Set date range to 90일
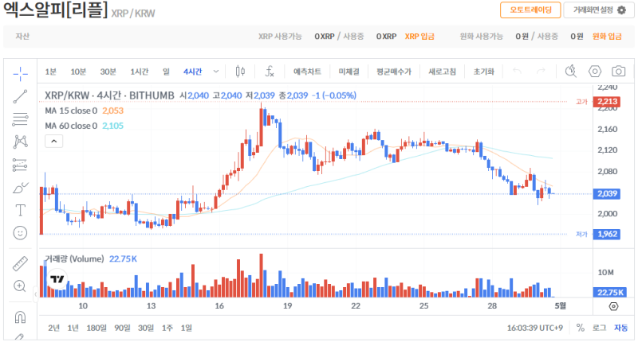 tap(122, 328)
